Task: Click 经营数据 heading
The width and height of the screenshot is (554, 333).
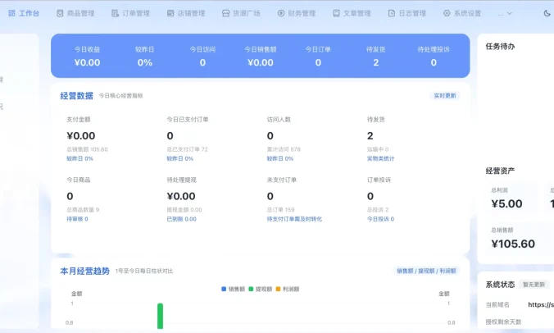Action: coord(77,96)
